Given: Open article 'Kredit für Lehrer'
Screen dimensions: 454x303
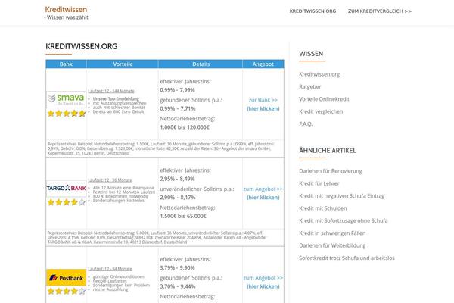Looking at the screenshot, I should click(319, 183).
